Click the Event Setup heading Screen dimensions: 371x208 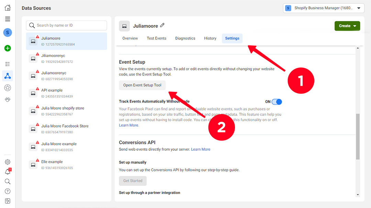(x=132, y=62)
